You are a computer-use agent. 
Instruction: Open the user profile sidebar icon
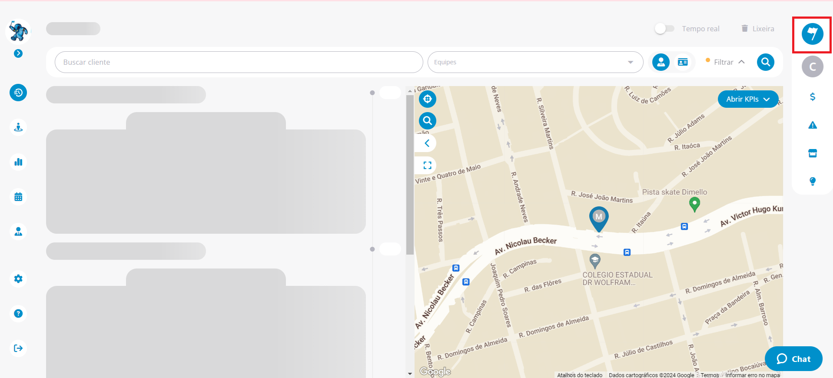pyautogui.click(x=18, y=232)
